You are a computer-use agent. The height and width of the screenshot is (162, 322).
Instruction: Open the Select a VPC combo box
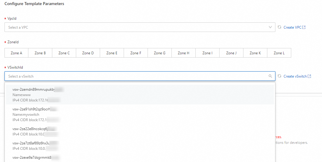pos(134,27)
